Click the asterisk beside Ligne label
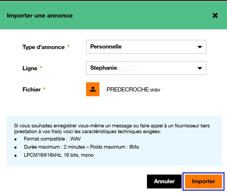227x195 pixels. click(x=41, y=68)
